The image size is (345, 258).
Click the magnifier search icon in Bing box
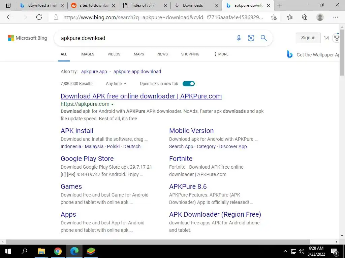click(x=263, y=38)
